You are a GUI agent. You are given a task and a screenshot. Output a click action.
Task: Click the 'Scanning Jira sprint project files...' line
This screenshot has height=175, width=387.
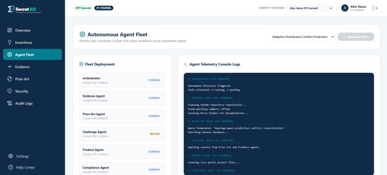pyautogui.click(x=214, y=163)
